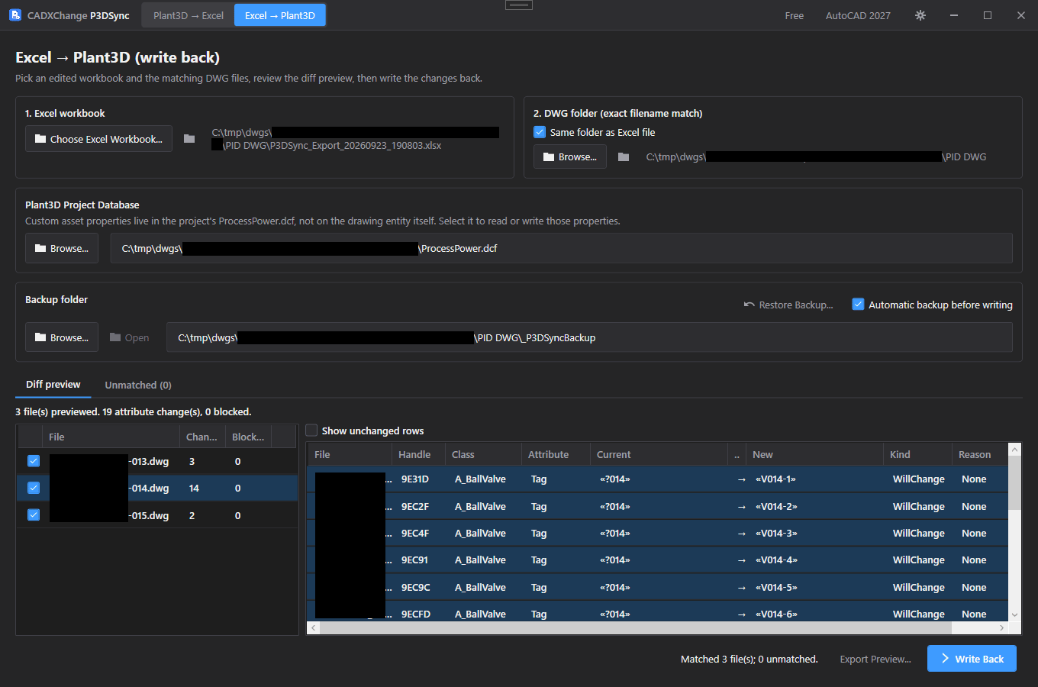Click folder icon beside Excel workbook path
The width and height of the screenshot is (1038, 687).
pyautogui.click(x=189, y=139)
